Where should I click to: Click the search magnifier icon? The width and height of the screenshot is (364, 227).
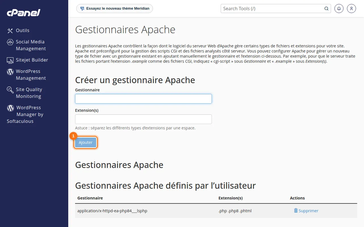(x=326, y=9)
